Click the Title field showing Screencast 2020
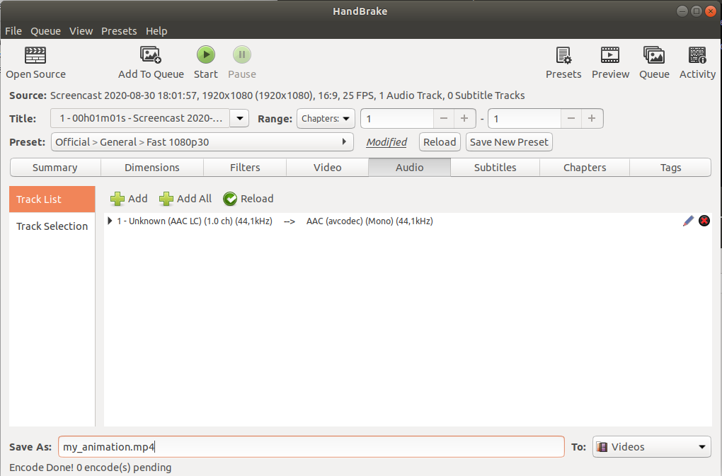722x476 pixels. 140,118
